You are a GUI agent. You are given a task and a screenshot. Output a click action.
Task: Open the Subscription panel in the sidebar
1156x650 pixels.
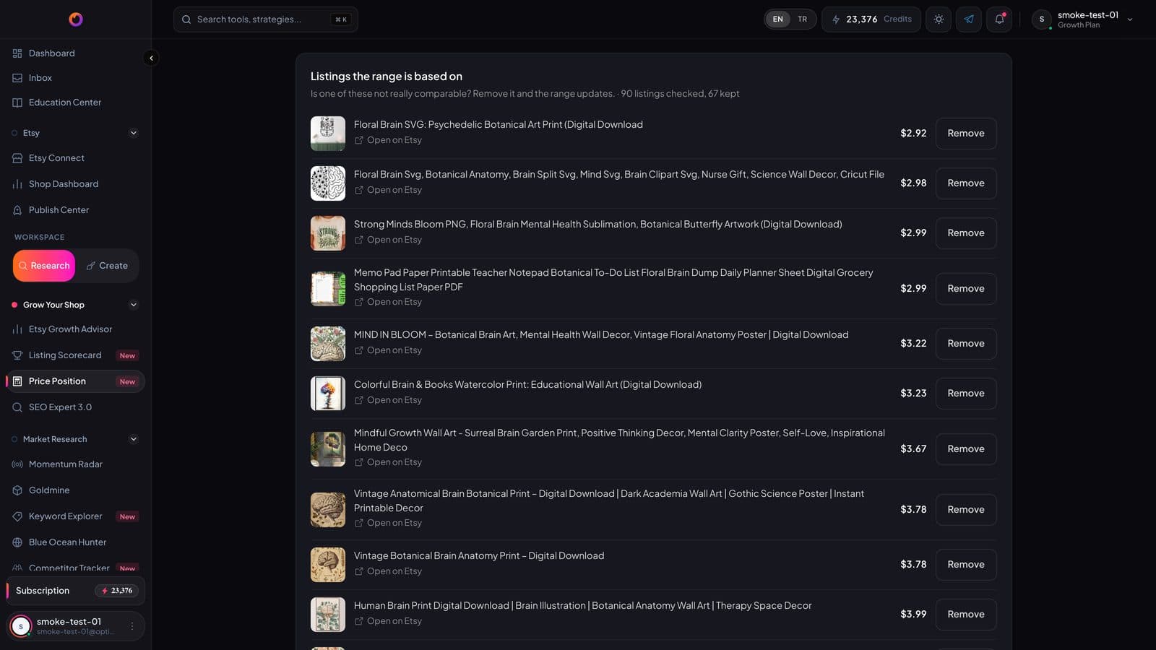(75, 591)
